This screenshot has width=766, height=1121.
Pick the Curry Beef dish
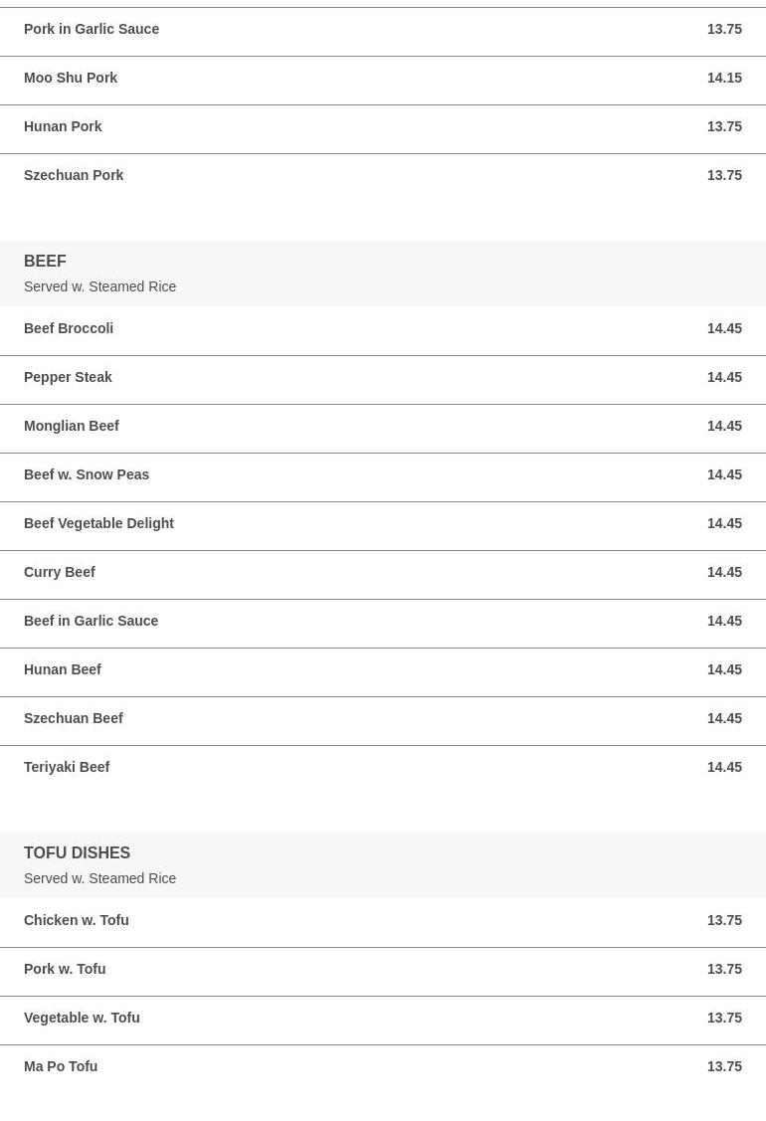click(x=383, y=574)
